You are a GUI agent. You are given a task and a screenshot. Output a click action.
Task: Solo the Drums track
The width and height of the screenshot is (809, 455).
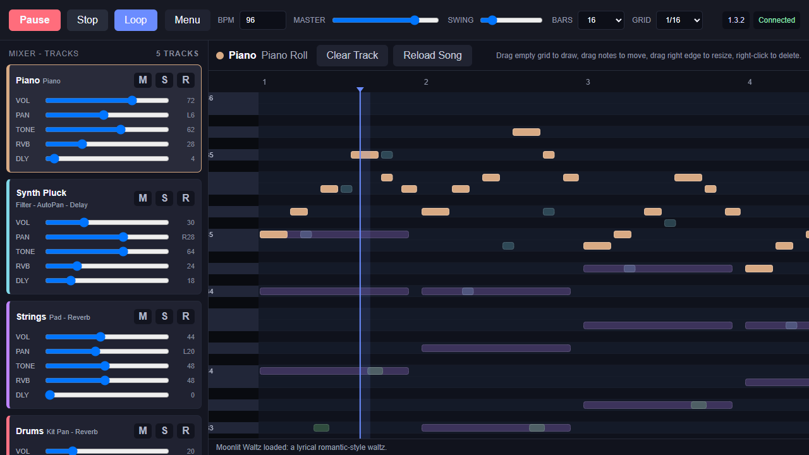click(164, 430)
